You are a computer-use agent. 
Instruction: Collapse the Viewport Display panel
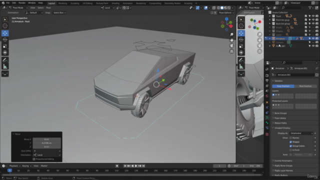tap(282, 128)
